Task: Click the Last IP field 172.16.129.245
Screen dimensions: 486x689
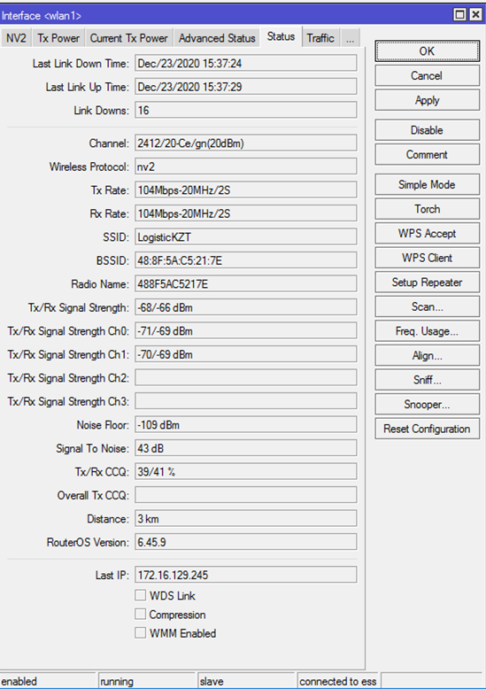Action: pyautogui.click(x=245, y=575)
